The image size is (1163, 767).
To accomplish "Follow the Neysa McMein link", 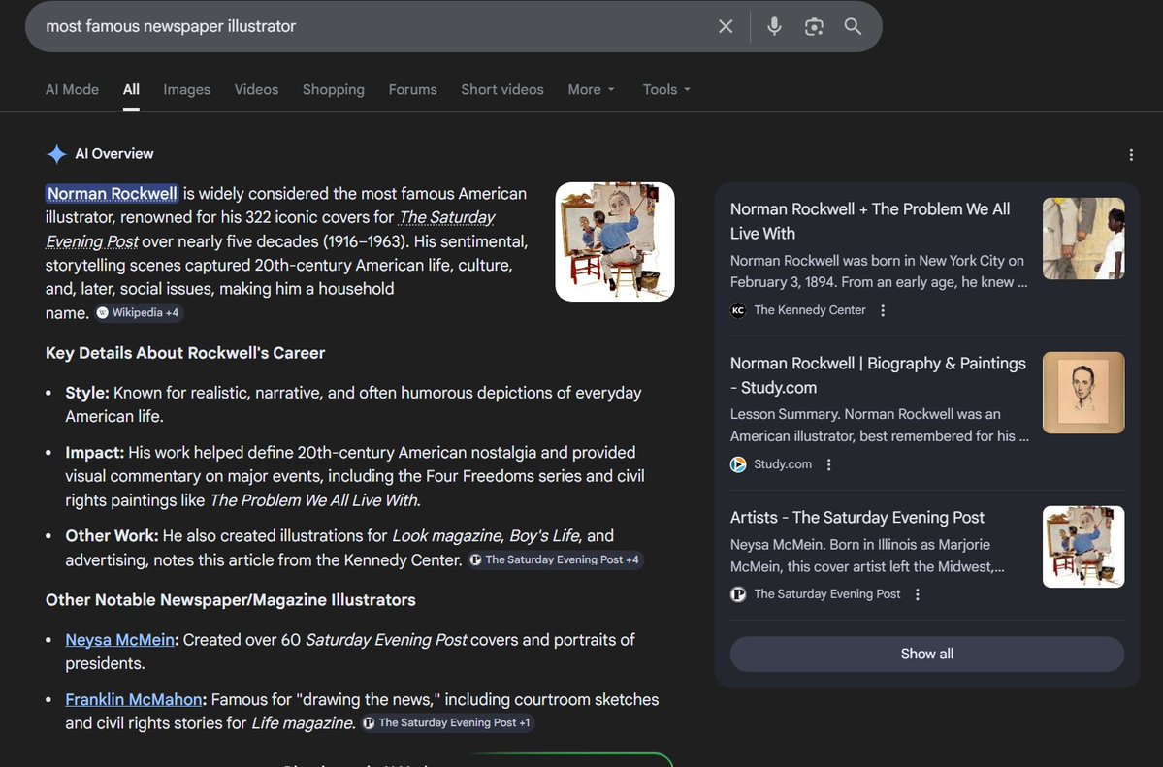I will click(x=119, y=640).
